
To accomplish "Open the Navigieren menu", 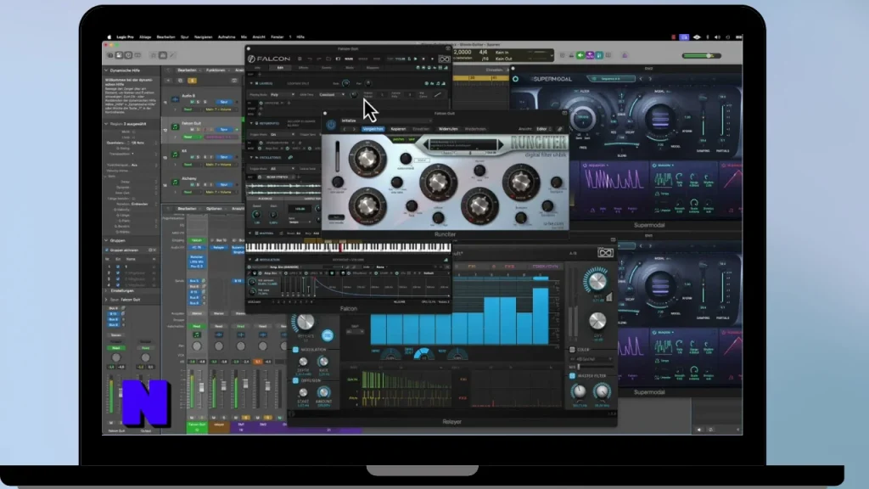I will click(204, 37).
